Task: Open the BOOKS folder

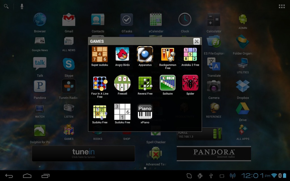Action: pos(98,130)
